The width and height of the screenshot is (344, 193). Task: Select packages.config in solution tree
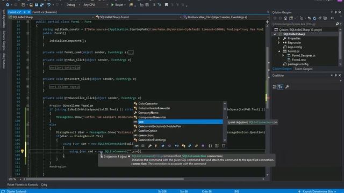click(298, 64)
